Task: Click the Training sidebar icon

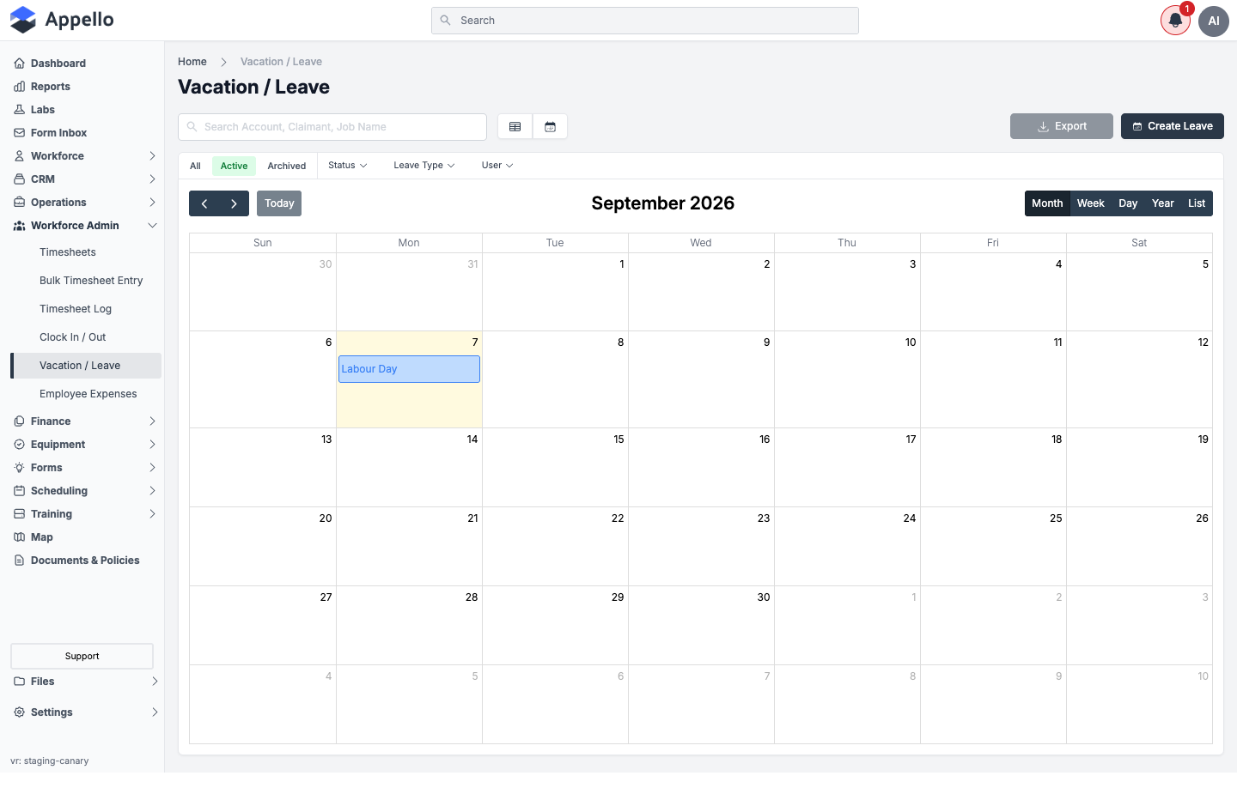Action: click(x=19, y=514)
